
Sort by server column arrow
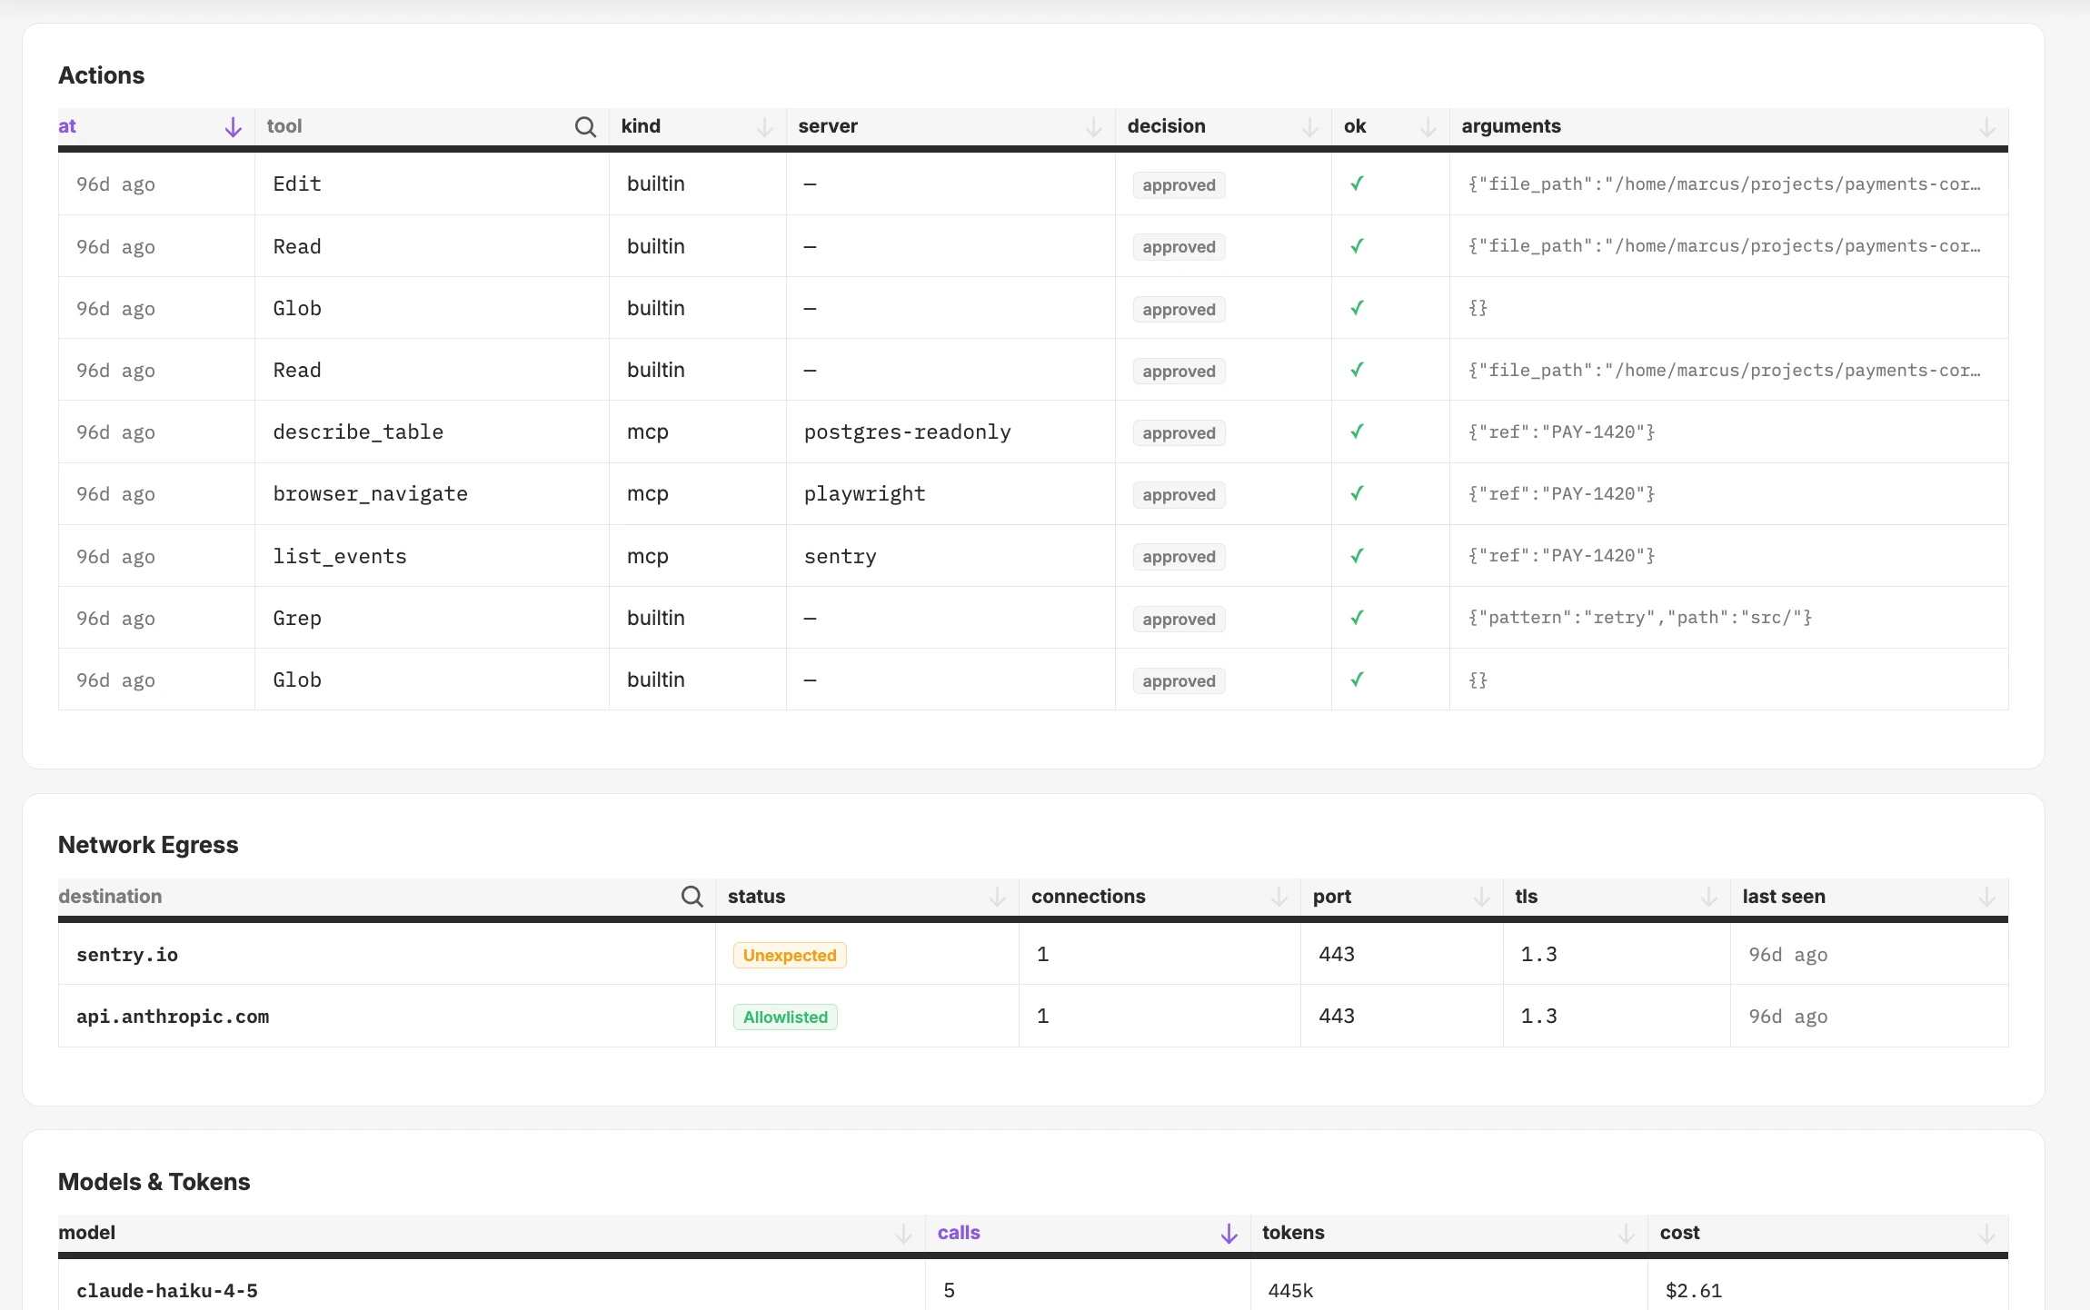tap(1094, 127)
